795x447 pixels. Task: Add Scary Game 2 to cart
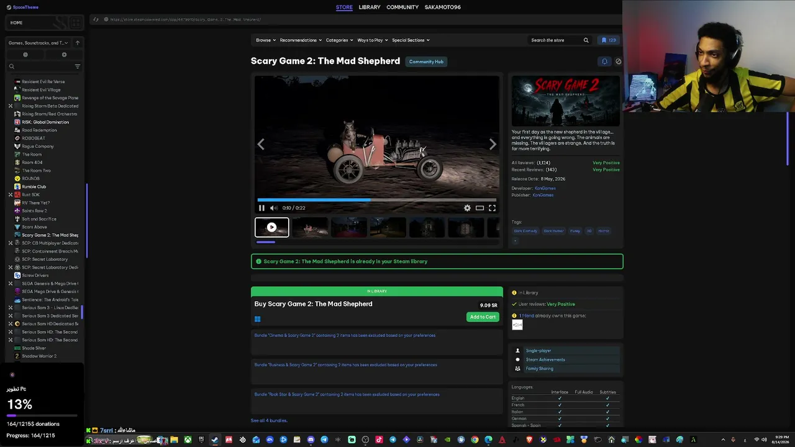(483, 317)
